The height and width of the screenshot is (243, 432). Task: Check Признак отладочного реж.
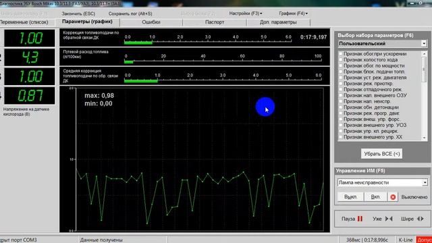(x=341, y=89)
